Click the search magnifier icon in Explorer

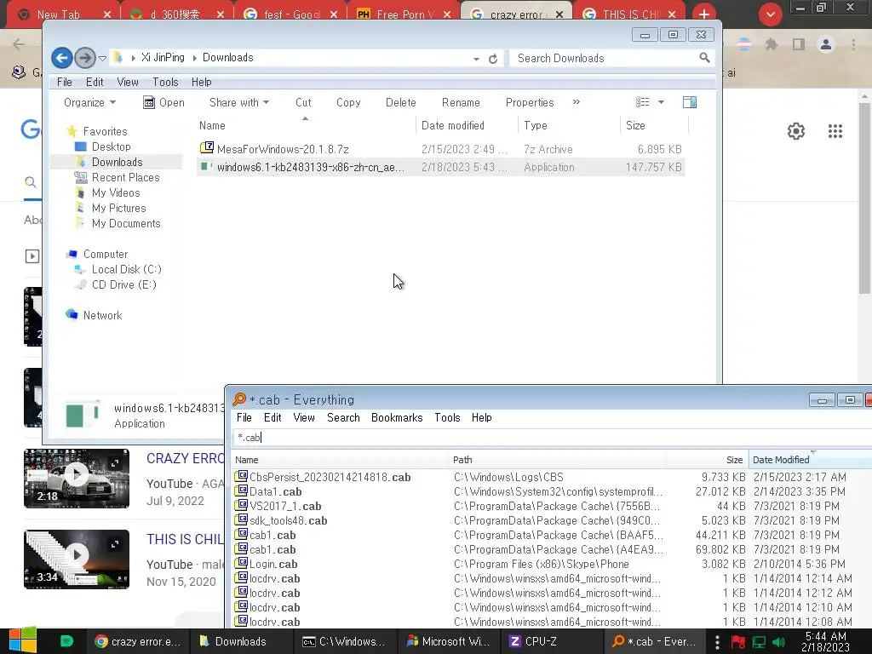point(704,57)
